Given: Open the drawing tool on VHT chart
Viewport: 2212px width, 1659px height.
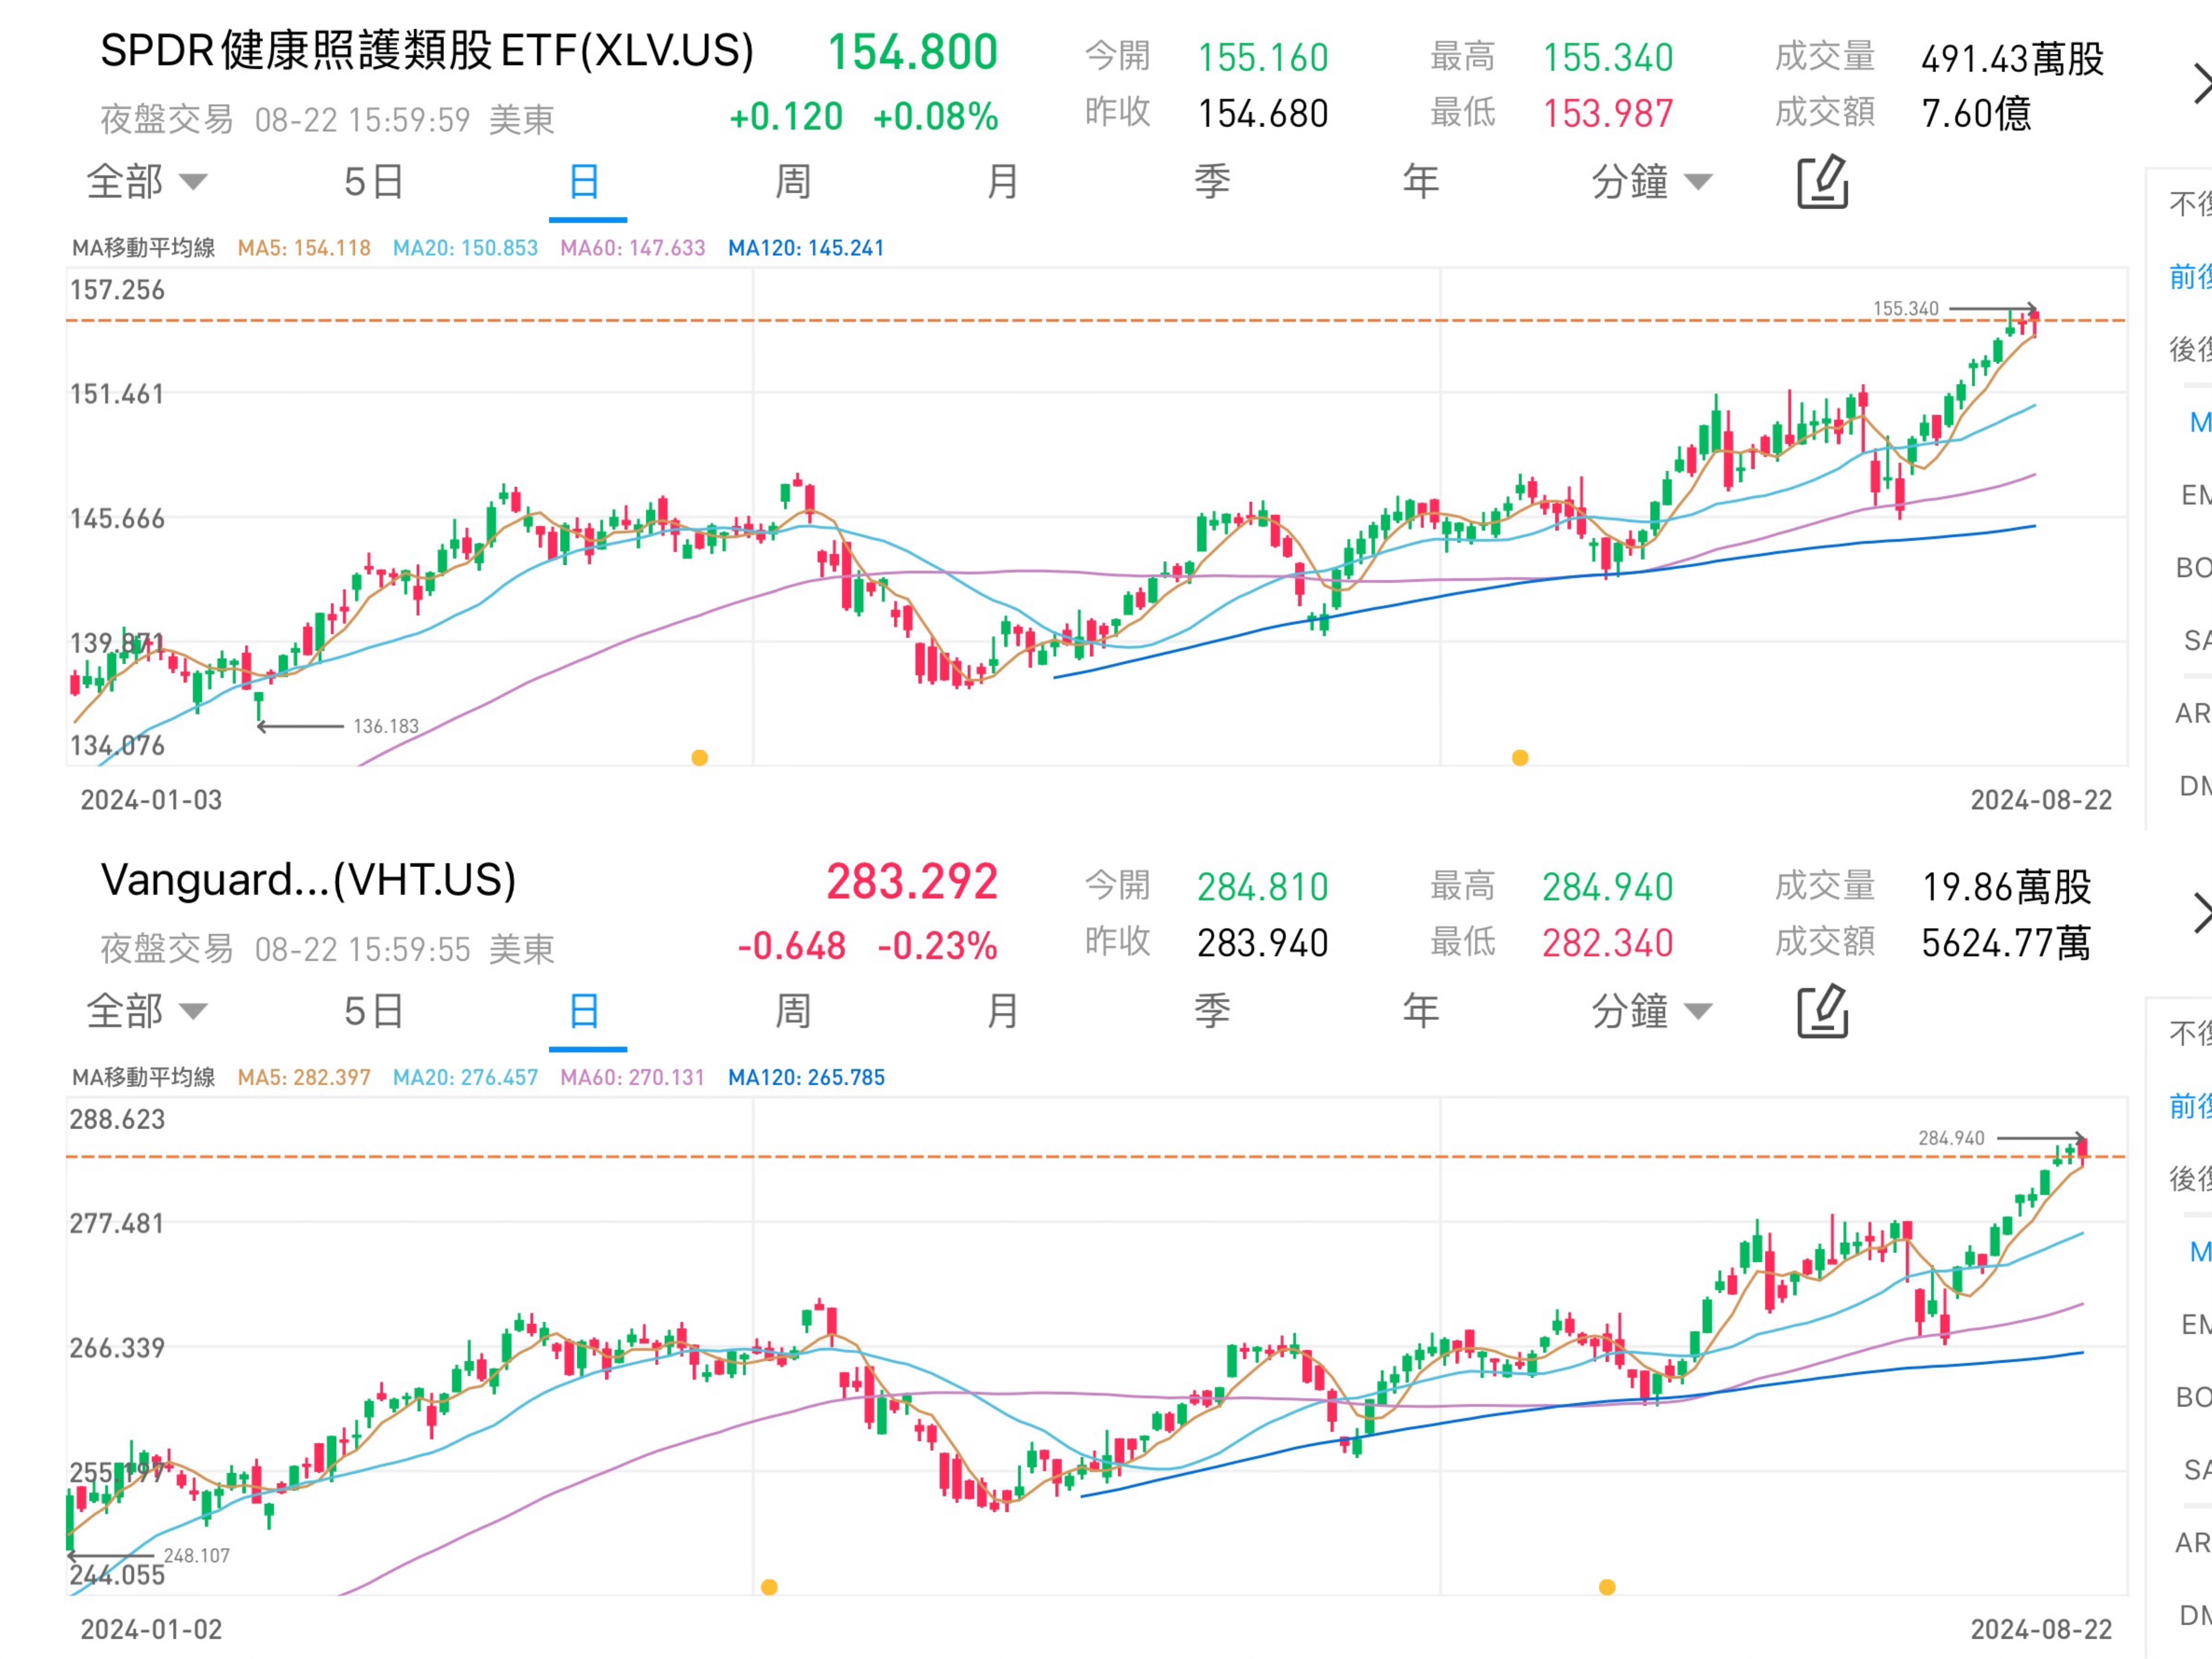Looking at the screenshot, I should (1822, 1011).
